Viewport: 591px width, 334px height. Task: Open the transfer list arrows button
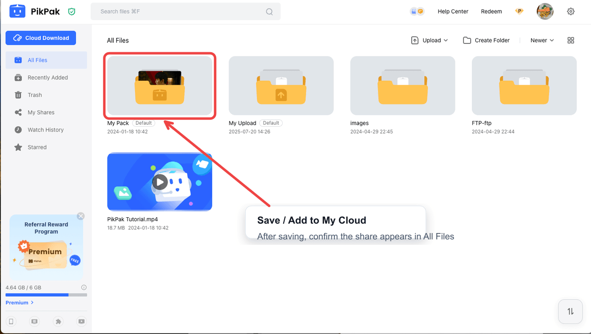571,311
